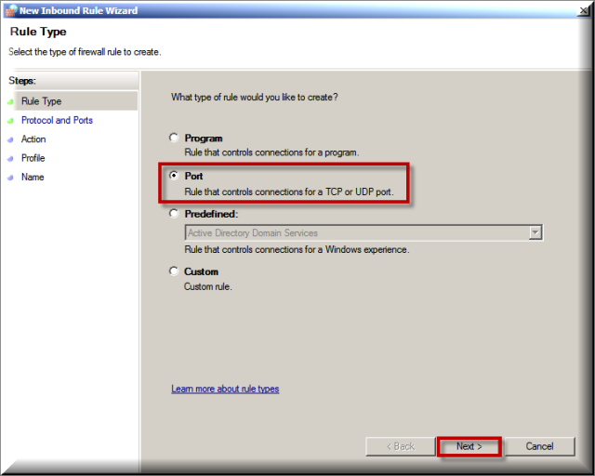Screen dimensions: 595x476
Task: Select the Profile step in sidebar
Action: pos(33,158)
